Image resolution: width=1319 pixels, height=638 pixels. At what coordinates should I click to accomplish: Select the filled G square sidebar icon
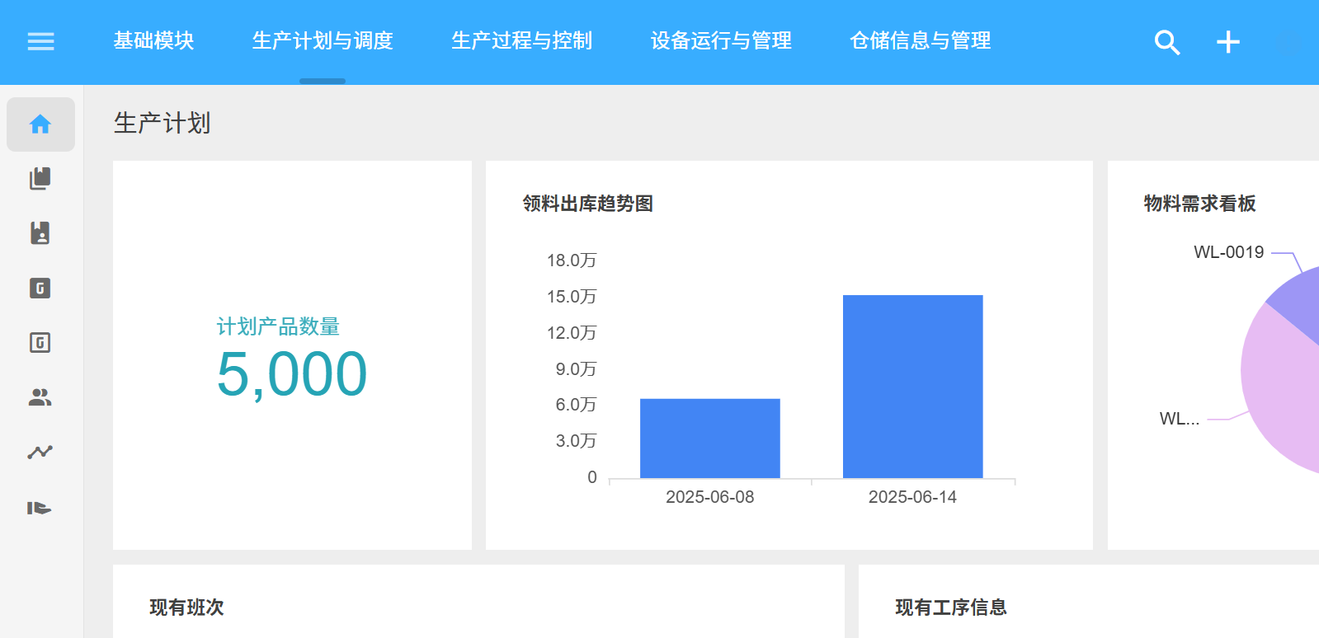40,289
